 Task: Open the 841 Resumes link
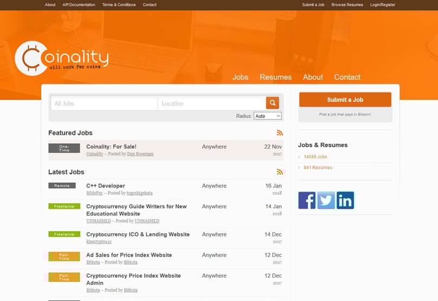[318, 168]
